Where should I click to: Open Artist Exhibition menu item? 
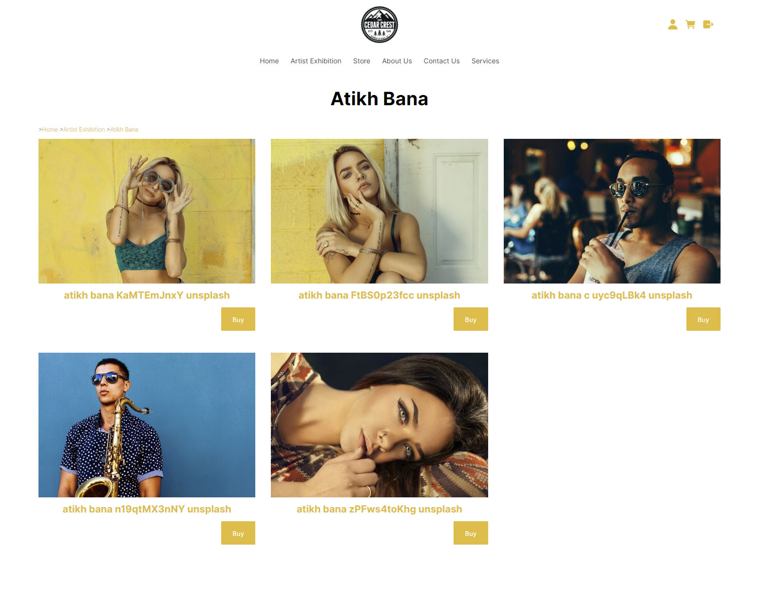316,61
